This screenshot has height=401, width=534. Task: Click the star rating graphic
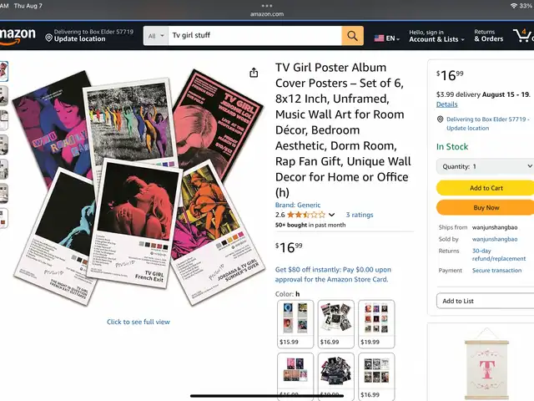[306, 215]
